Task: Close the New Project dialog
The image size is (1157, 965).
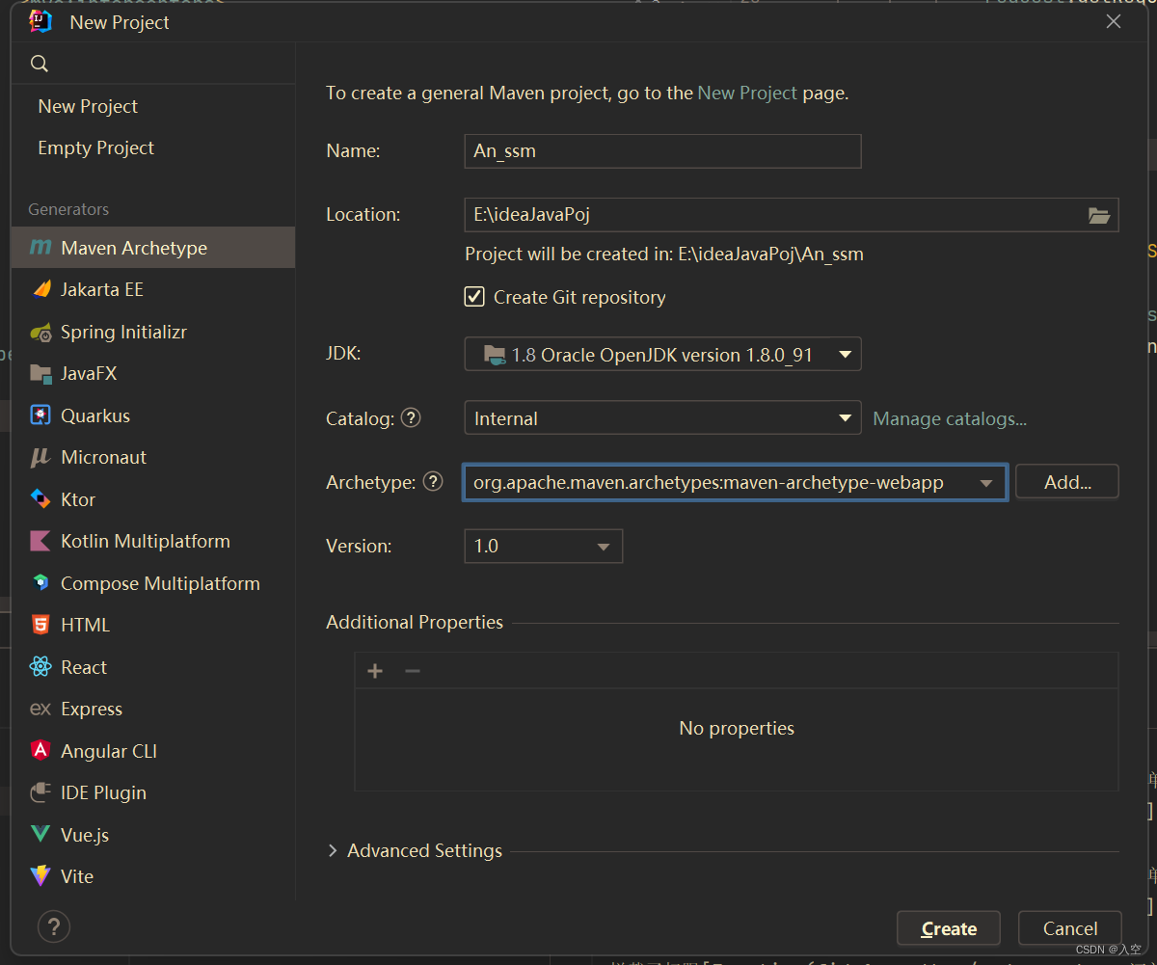Action: [x=1114, y=21]
